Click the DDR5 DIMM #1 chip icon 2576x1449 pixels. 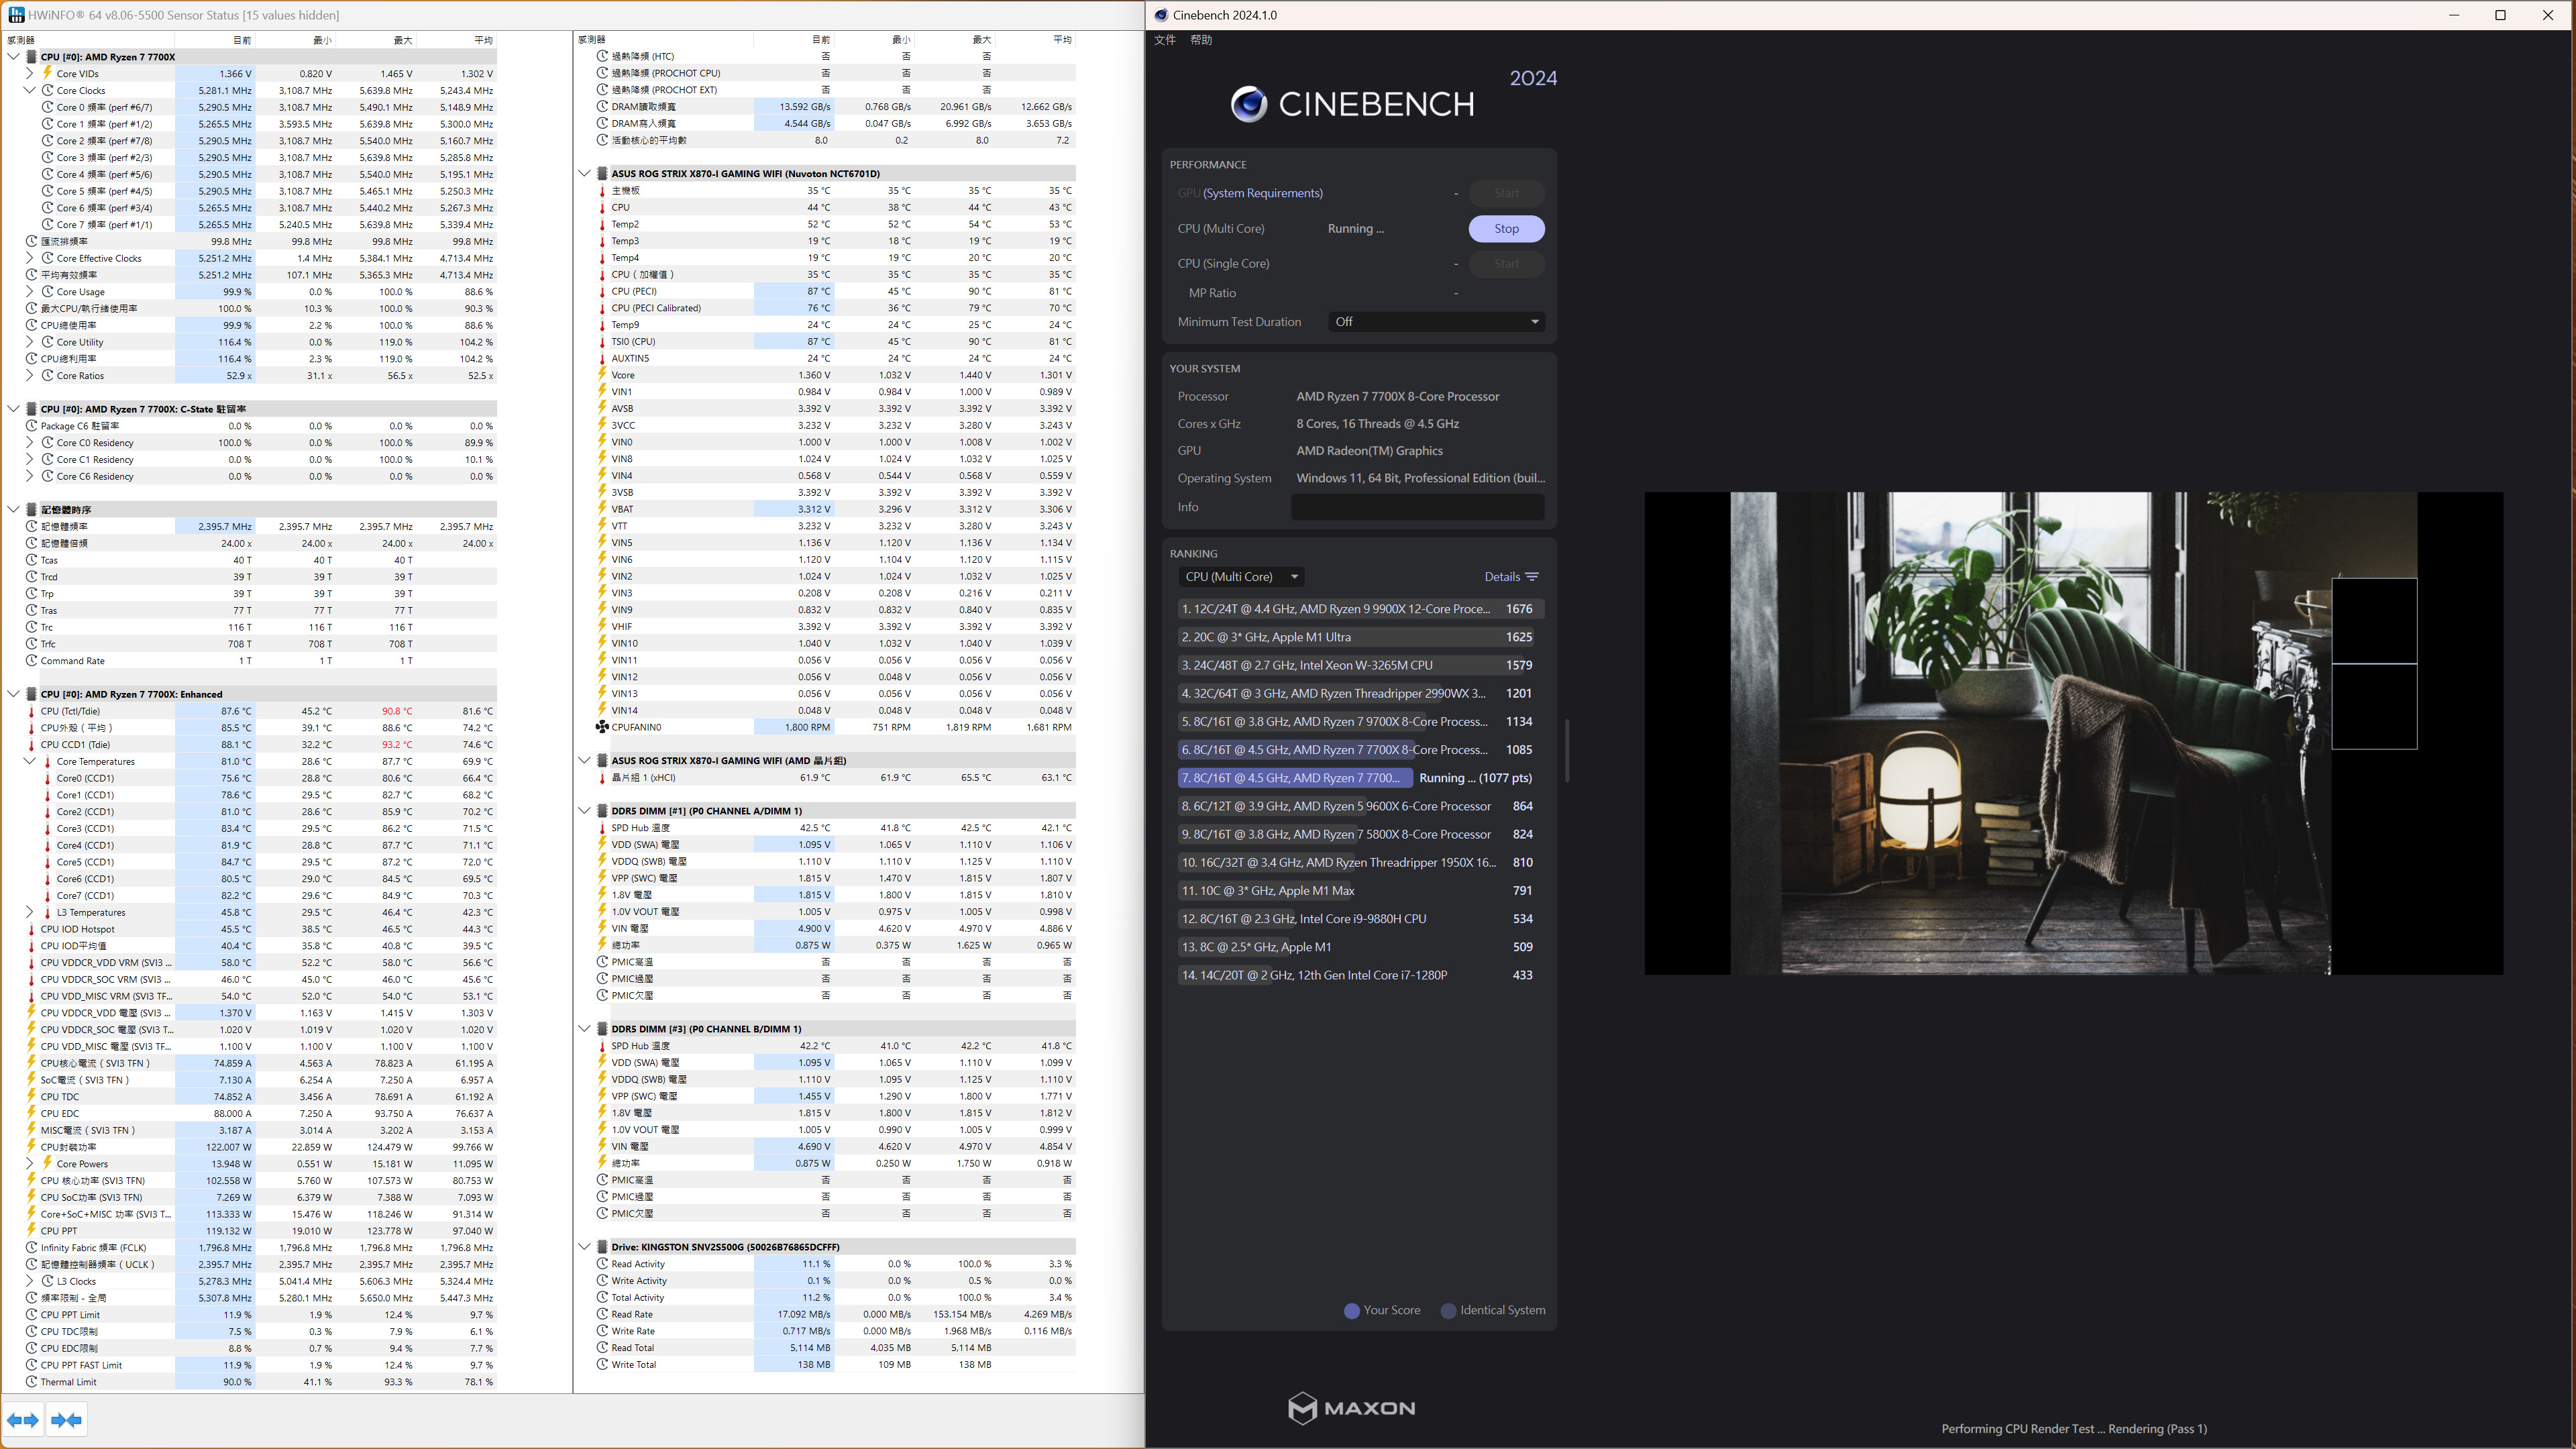pyautogui.click(x=602, y=811)
